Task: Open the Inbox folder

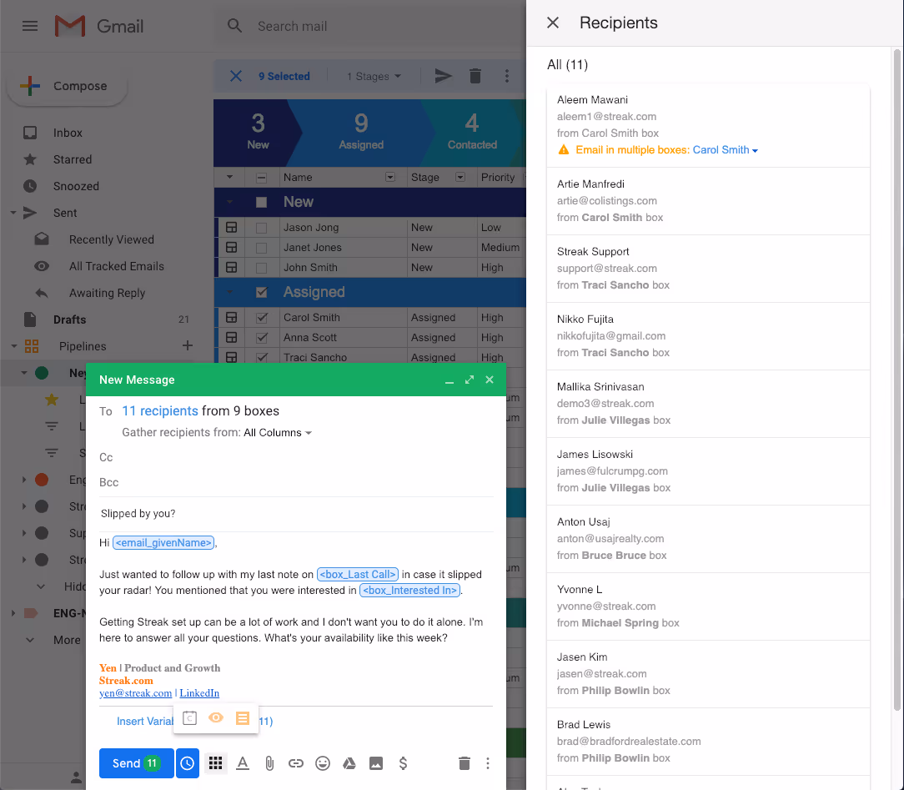Action: click(68, 133)
